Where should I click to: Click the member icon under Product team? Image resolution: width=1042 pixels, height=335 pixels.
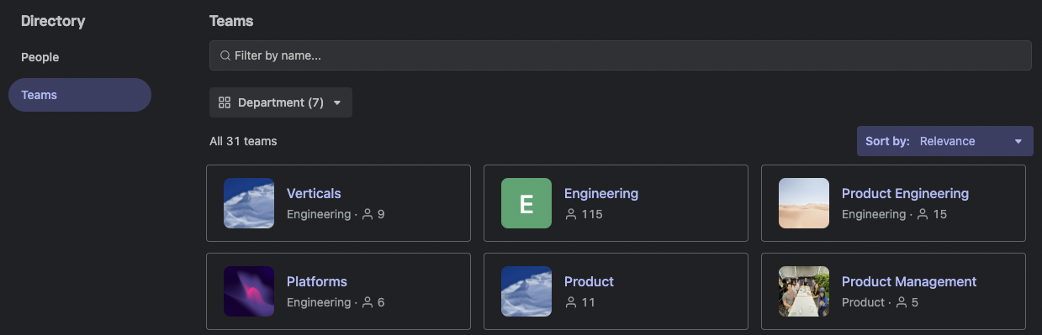point(571,302)
